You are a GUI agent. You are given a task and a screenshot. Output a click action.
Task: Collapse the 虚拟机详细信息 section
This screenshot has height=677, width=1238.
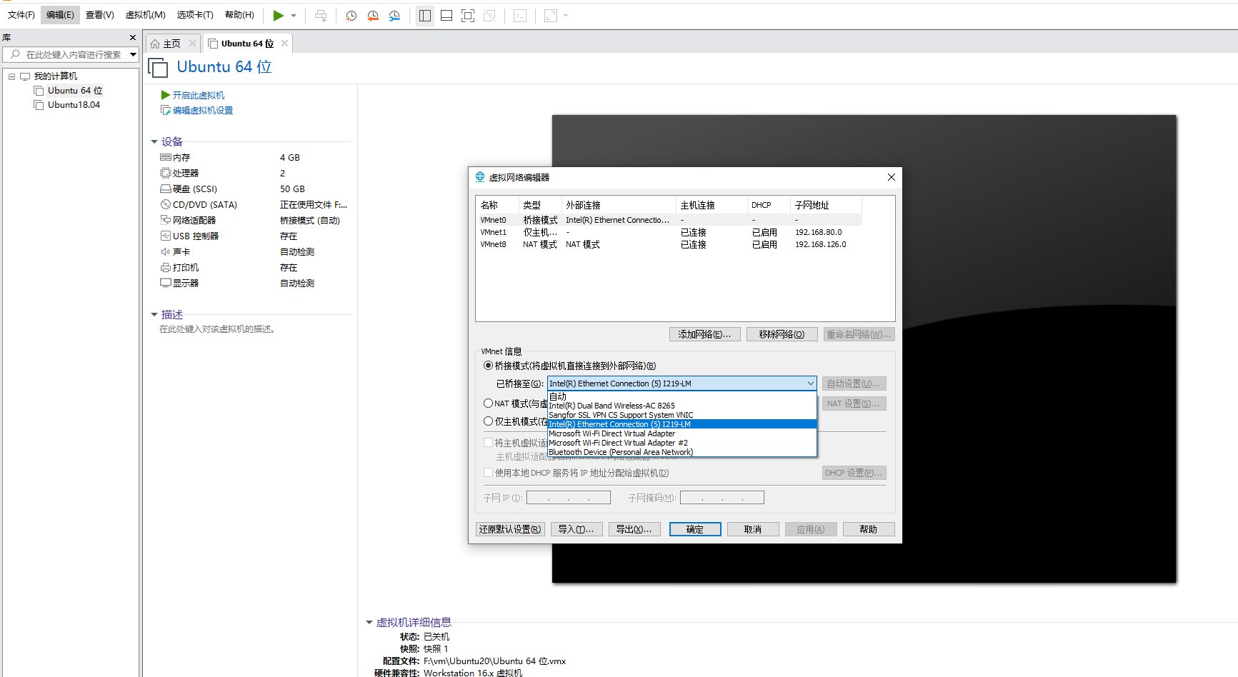369,623
